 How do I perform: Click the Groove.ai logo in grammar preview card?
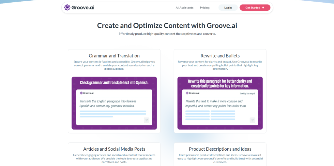point(86,93)
